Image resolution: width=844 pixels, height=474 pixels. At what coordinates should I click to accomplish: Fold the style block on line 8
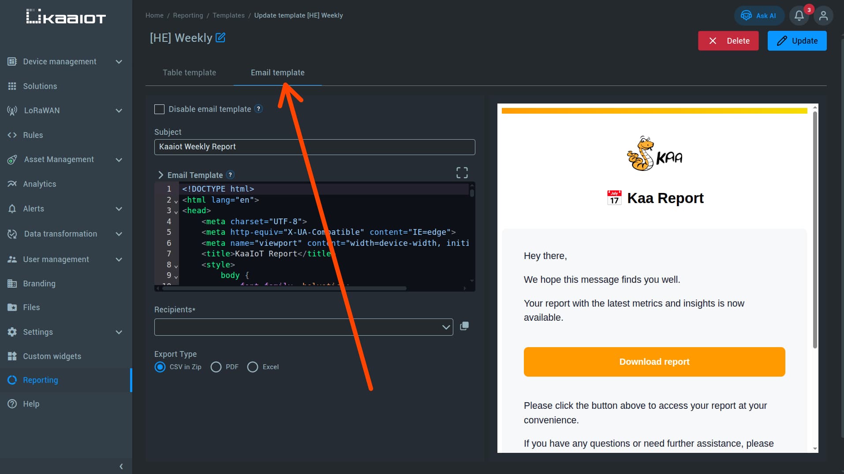click(176, 267)
